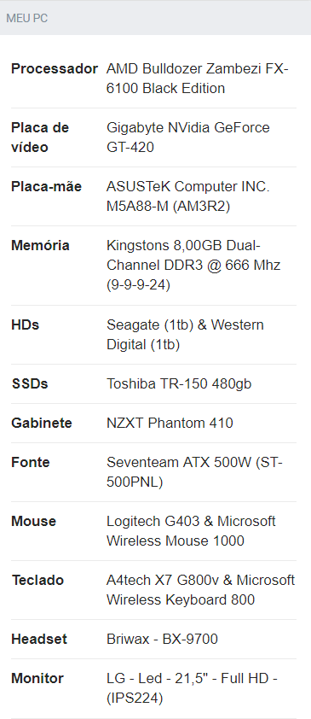311x719 pixels.
Task: Click NZXT Phantom 410 value
Action: [170, 423]
